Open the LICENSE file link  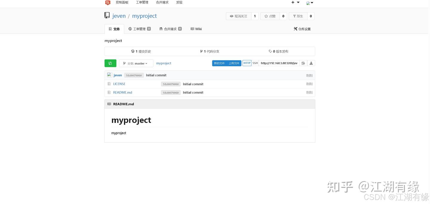[x=119, y=84]
